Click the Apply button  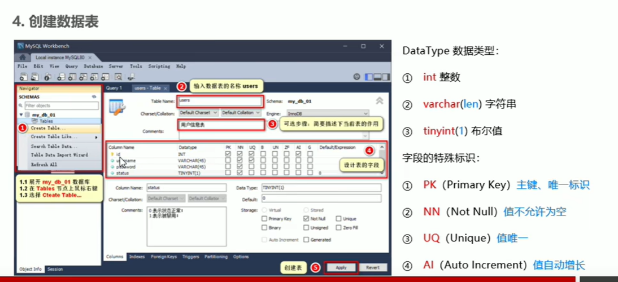coord(341,267)
